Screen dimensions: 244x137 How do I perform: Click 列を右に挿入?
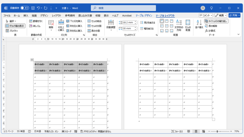(x=74, y=31)
